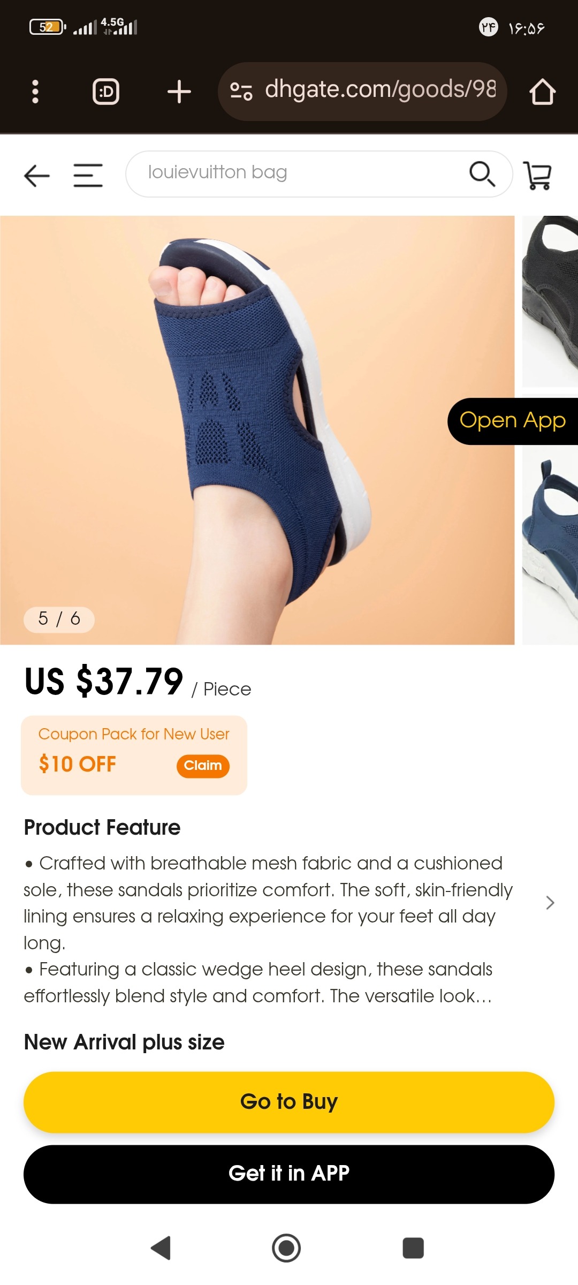578x1285 pixels.
Task: Open the browser three-dot menu
Action: click(x=35, y=92)
